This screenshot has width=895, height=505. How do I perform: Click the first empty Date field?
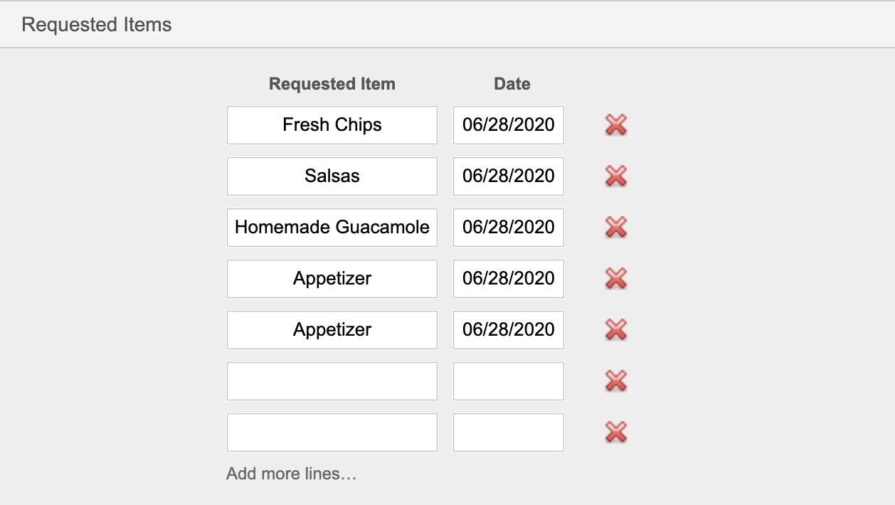tap(509, 381)
